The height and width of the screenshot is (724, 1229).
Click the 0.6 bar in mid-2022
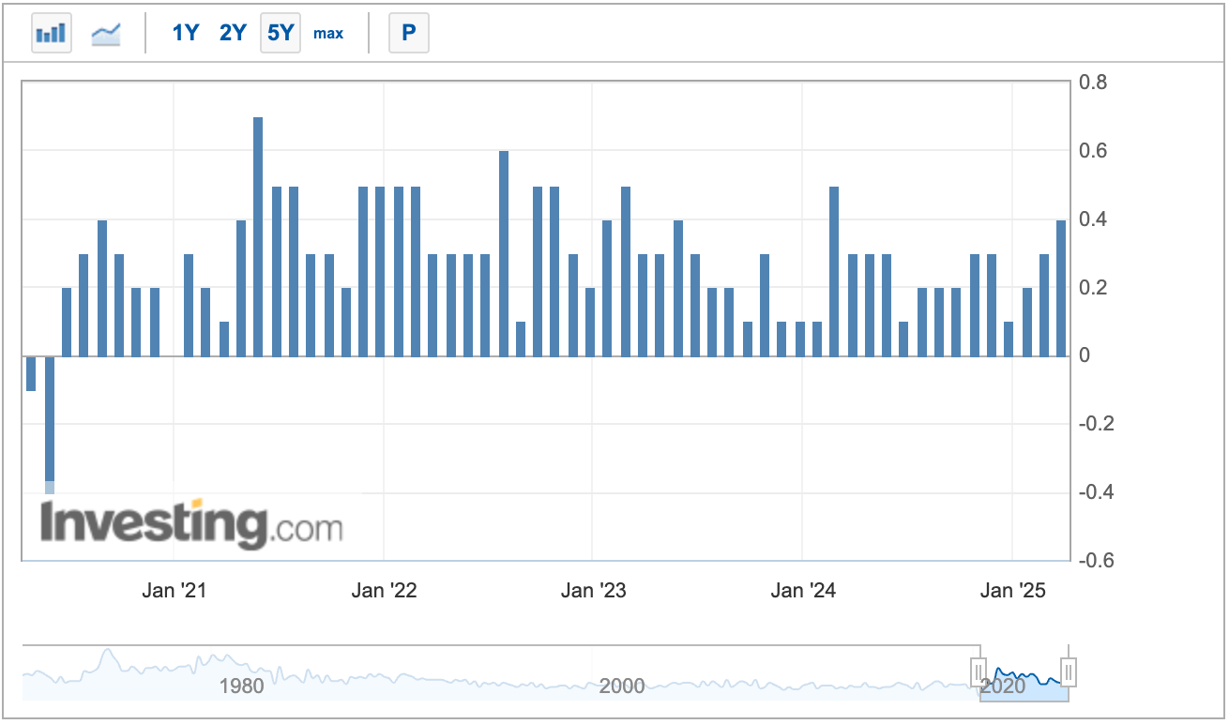coord(504,254)
